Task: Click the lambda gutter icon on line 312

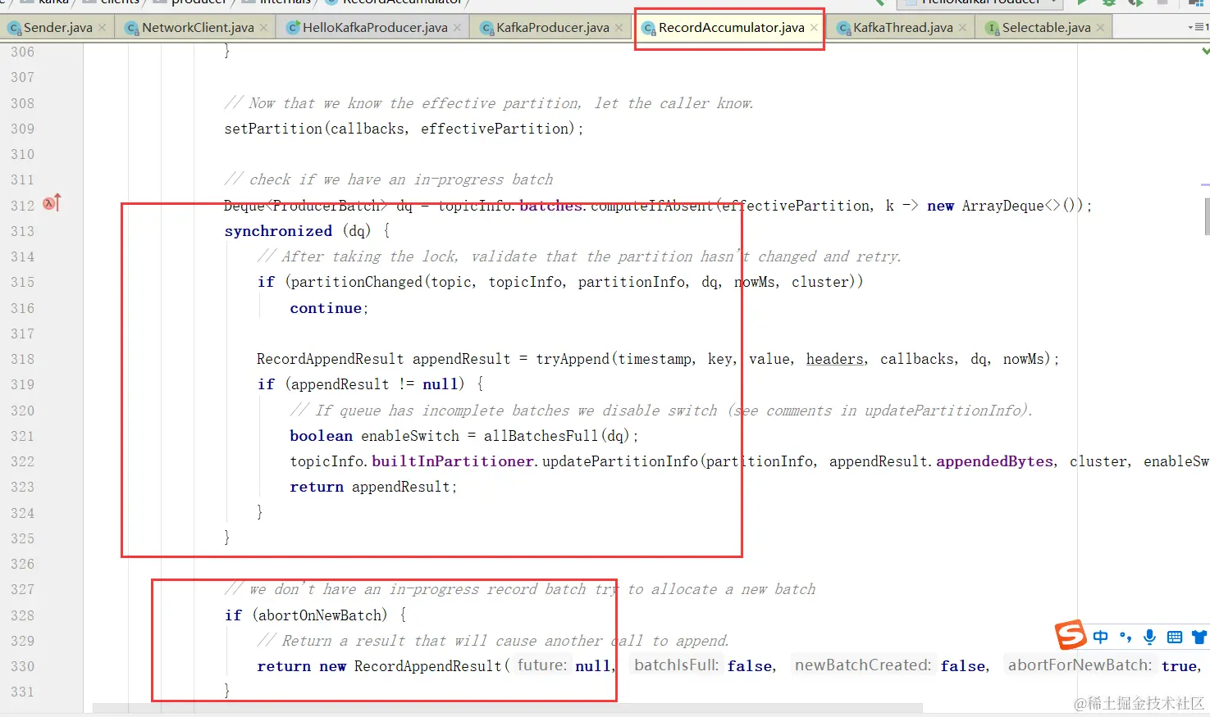Action: [x=52, y=202]
